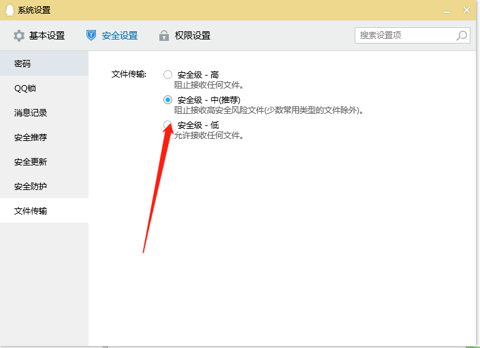The image size is (480, 348).
Task: Click the 系统设置 window title
Action: (34, 10)
